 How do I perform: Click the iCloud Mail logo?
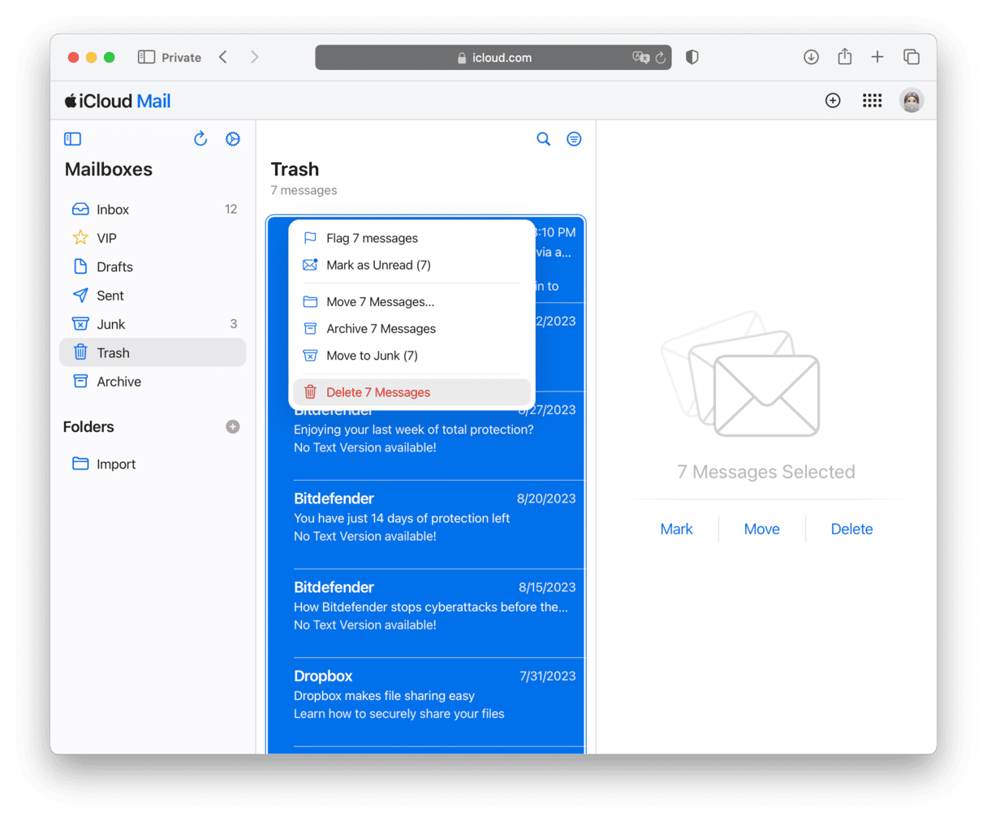point(118,101)
